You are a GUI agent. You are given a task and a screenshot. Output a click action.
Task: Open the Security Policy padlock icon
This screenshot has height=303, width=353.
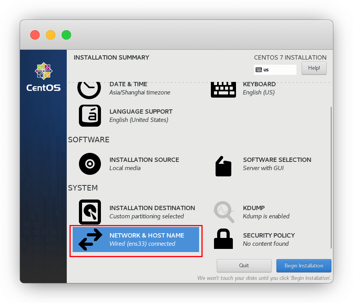[223, 239]
